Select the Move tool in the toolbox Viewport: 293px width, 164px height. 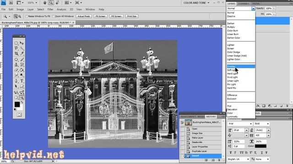(22, 43)
